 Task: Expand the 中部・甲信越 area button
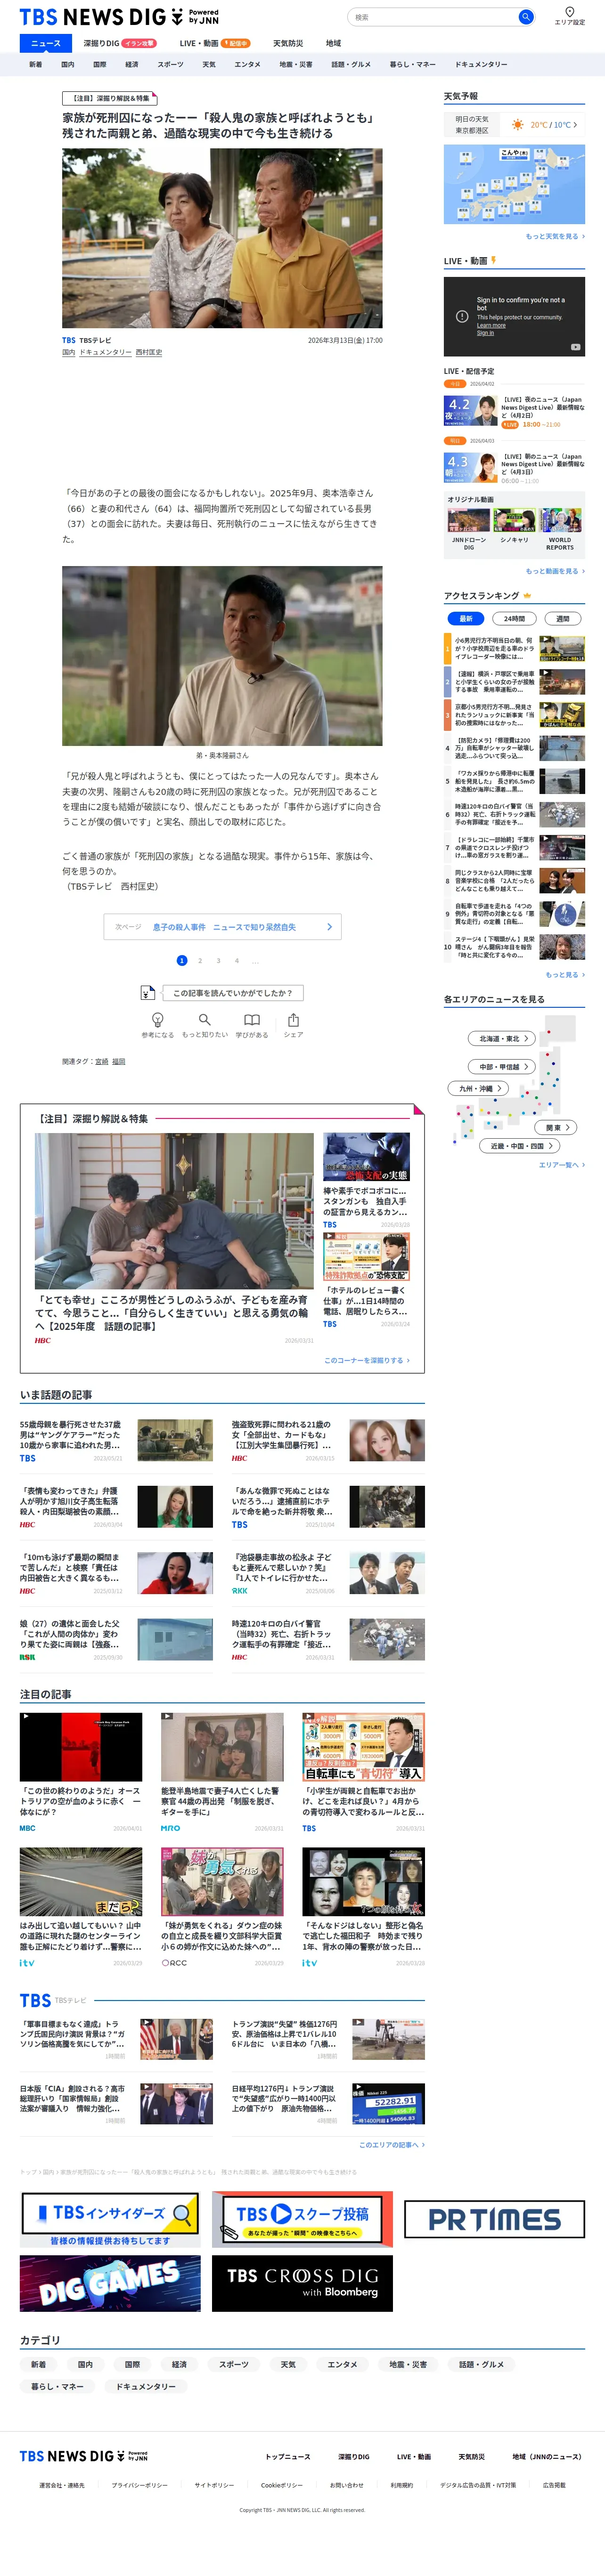point(502,1066)
